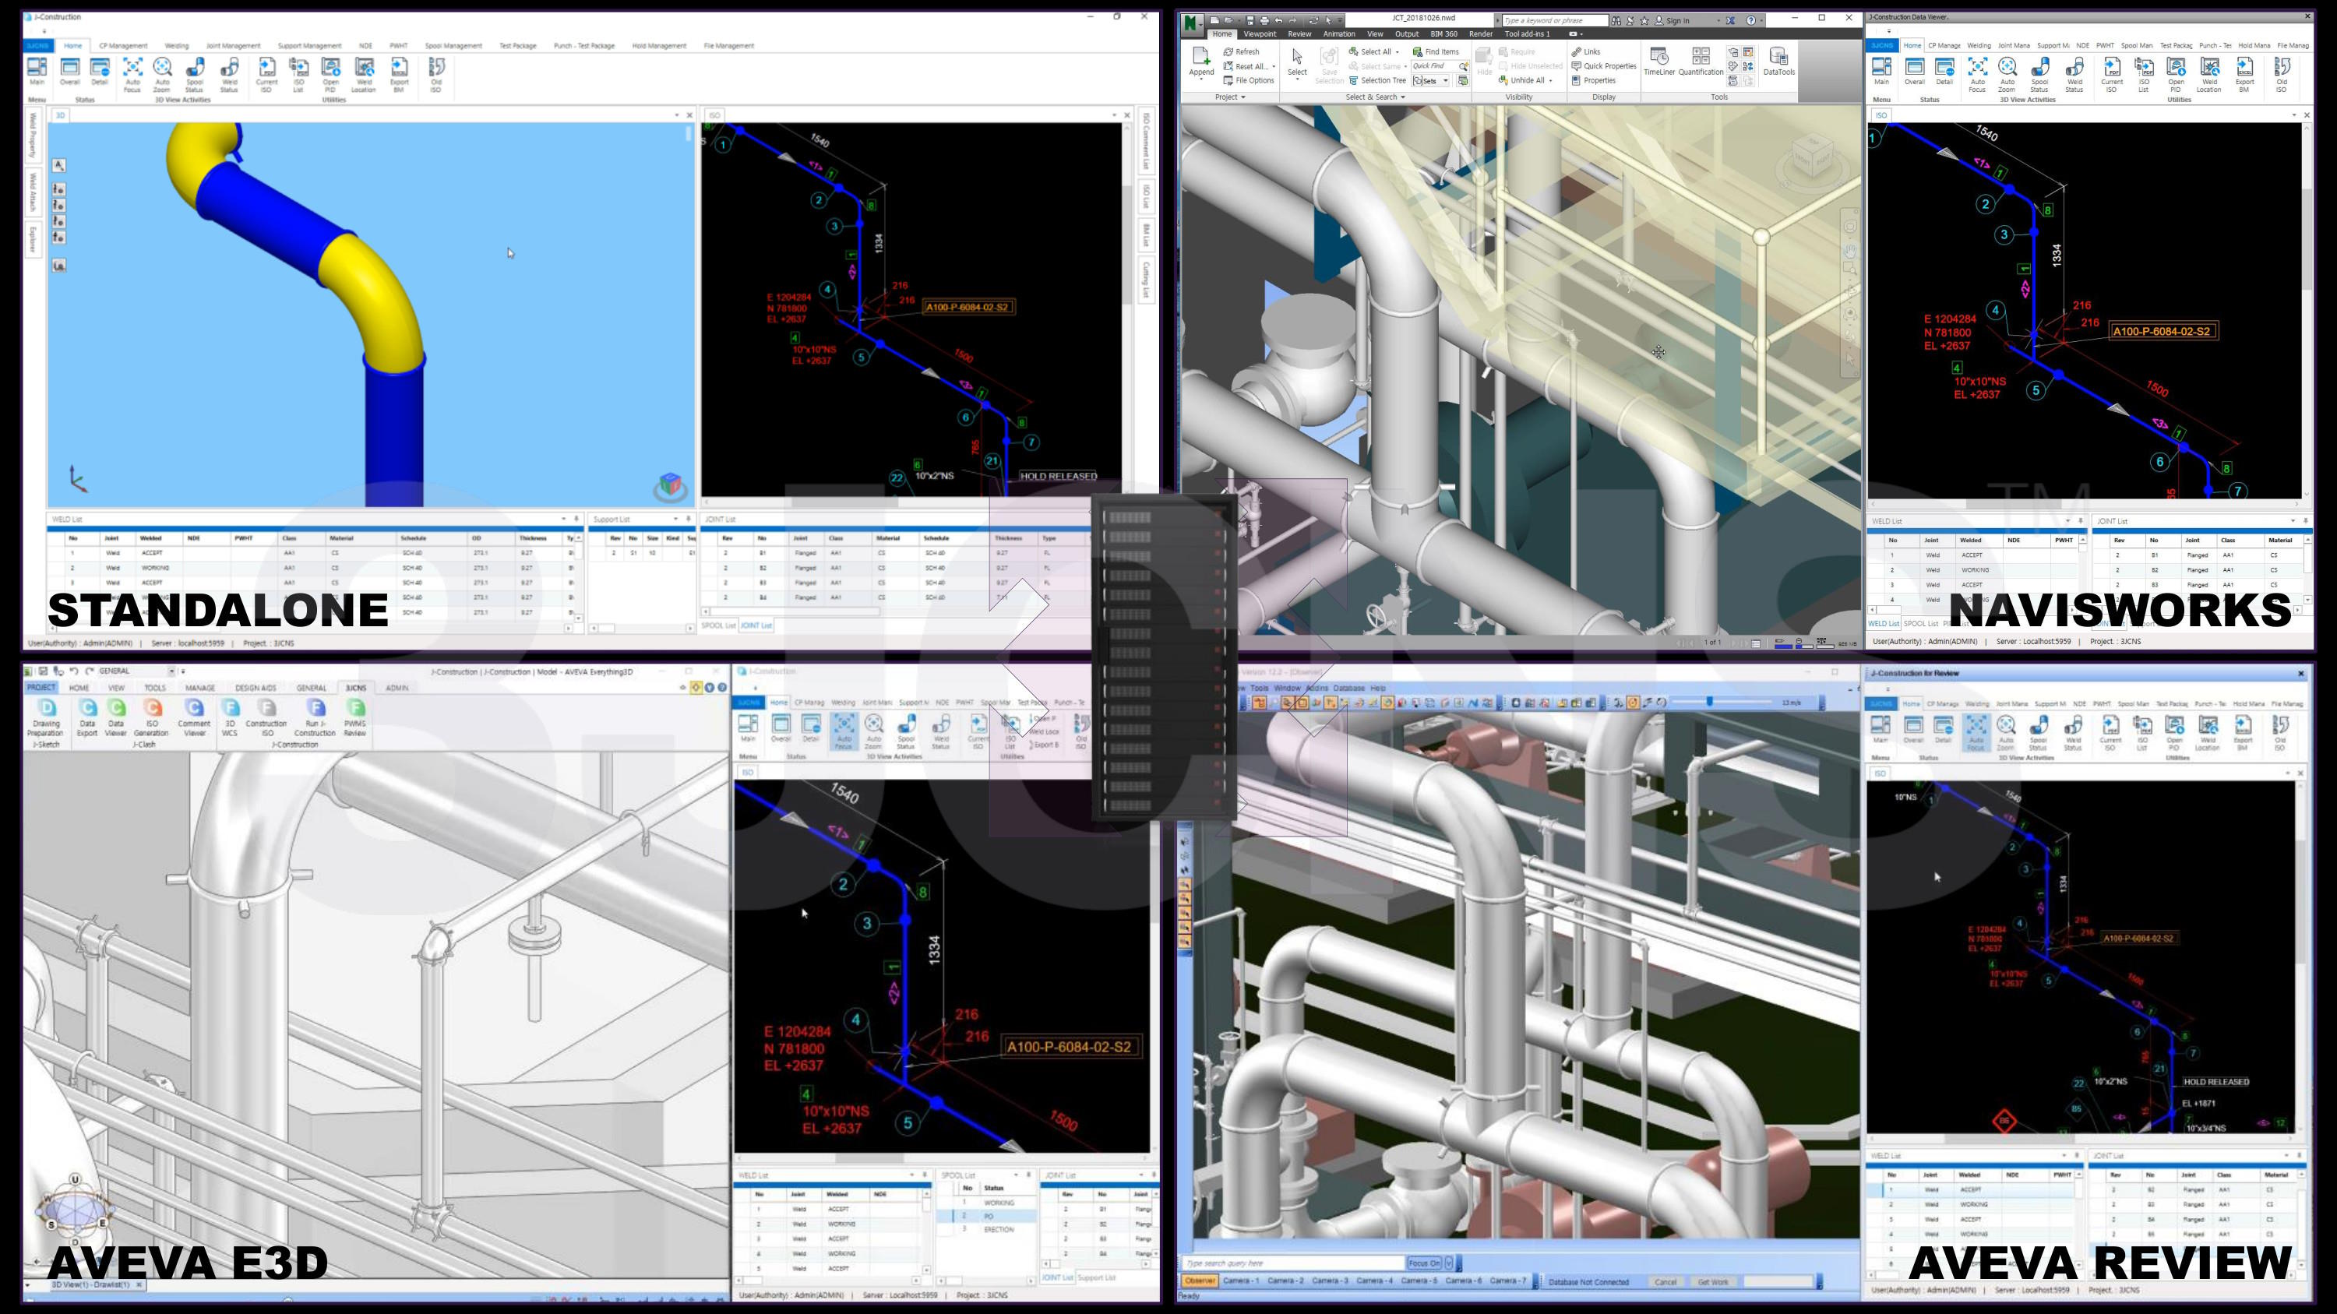Screen dimensions: 2337x1314
Task: Switch to SPOOL List tab in Standalone window
Action: [x=718, y=625]
